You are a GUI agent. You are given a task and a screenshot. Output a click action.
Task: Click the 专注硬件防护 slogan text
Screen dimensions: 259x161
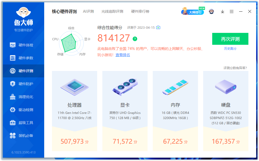click(x=24, y=30)
